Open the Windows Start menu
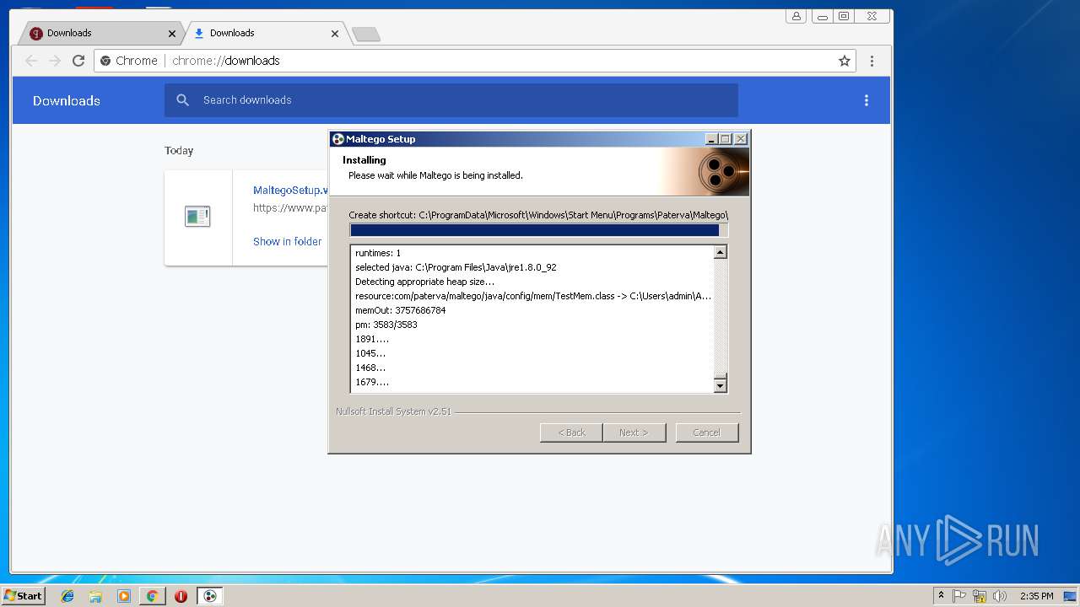Image resolution: width=1080 pixels, height=607 pixels. coord(24,596)
